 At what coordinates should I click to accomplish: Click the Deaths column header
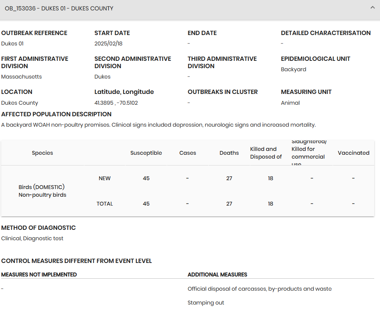click(x=229, y=153)
